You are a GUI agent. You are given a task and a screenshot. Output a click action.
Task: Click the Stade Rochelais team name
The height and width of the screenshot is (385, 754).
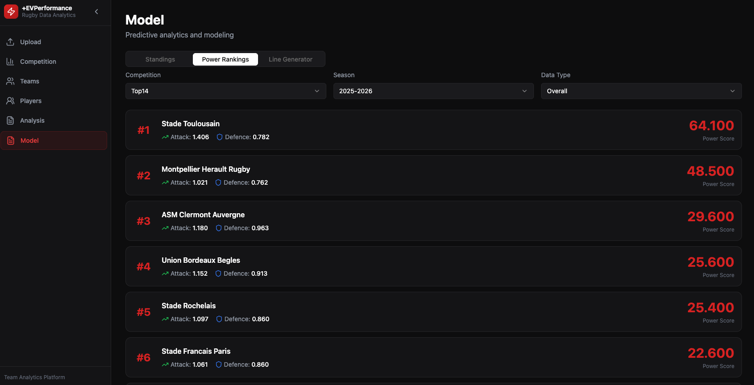188,306
